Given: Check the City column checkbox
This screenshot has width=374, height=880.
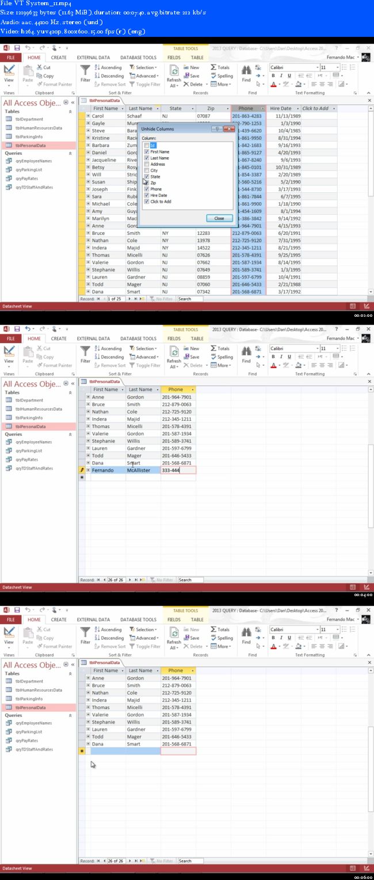Looking at the screenshot, I should 147,170.
